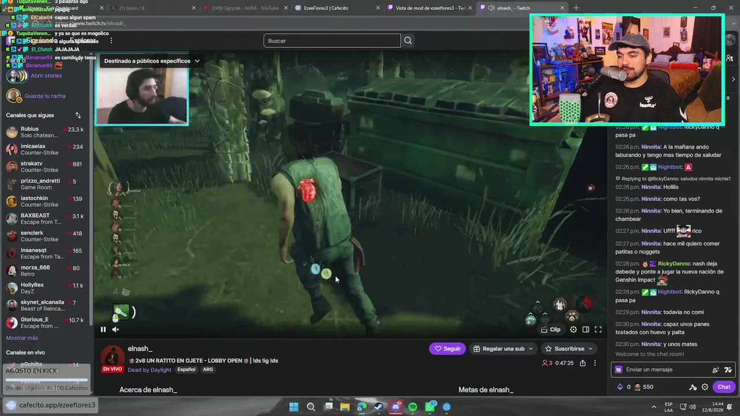Open senclerk channel from sidebar
The image size is (740, 416).
point(46,236)
